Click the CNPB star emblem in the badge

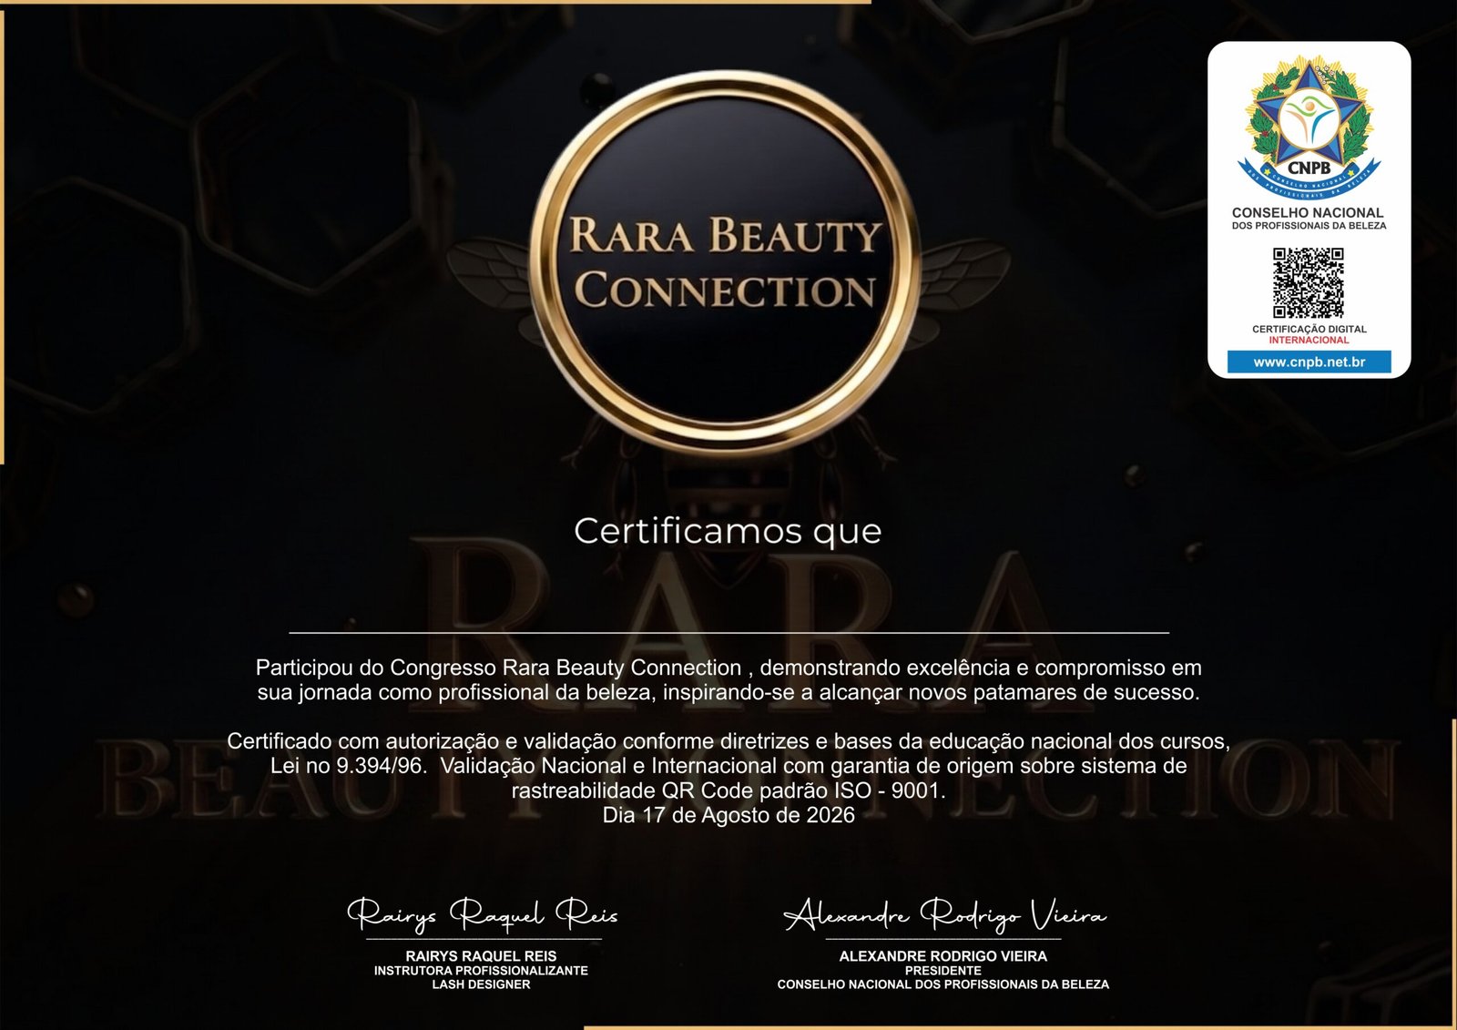click(x=1309, y=127)
